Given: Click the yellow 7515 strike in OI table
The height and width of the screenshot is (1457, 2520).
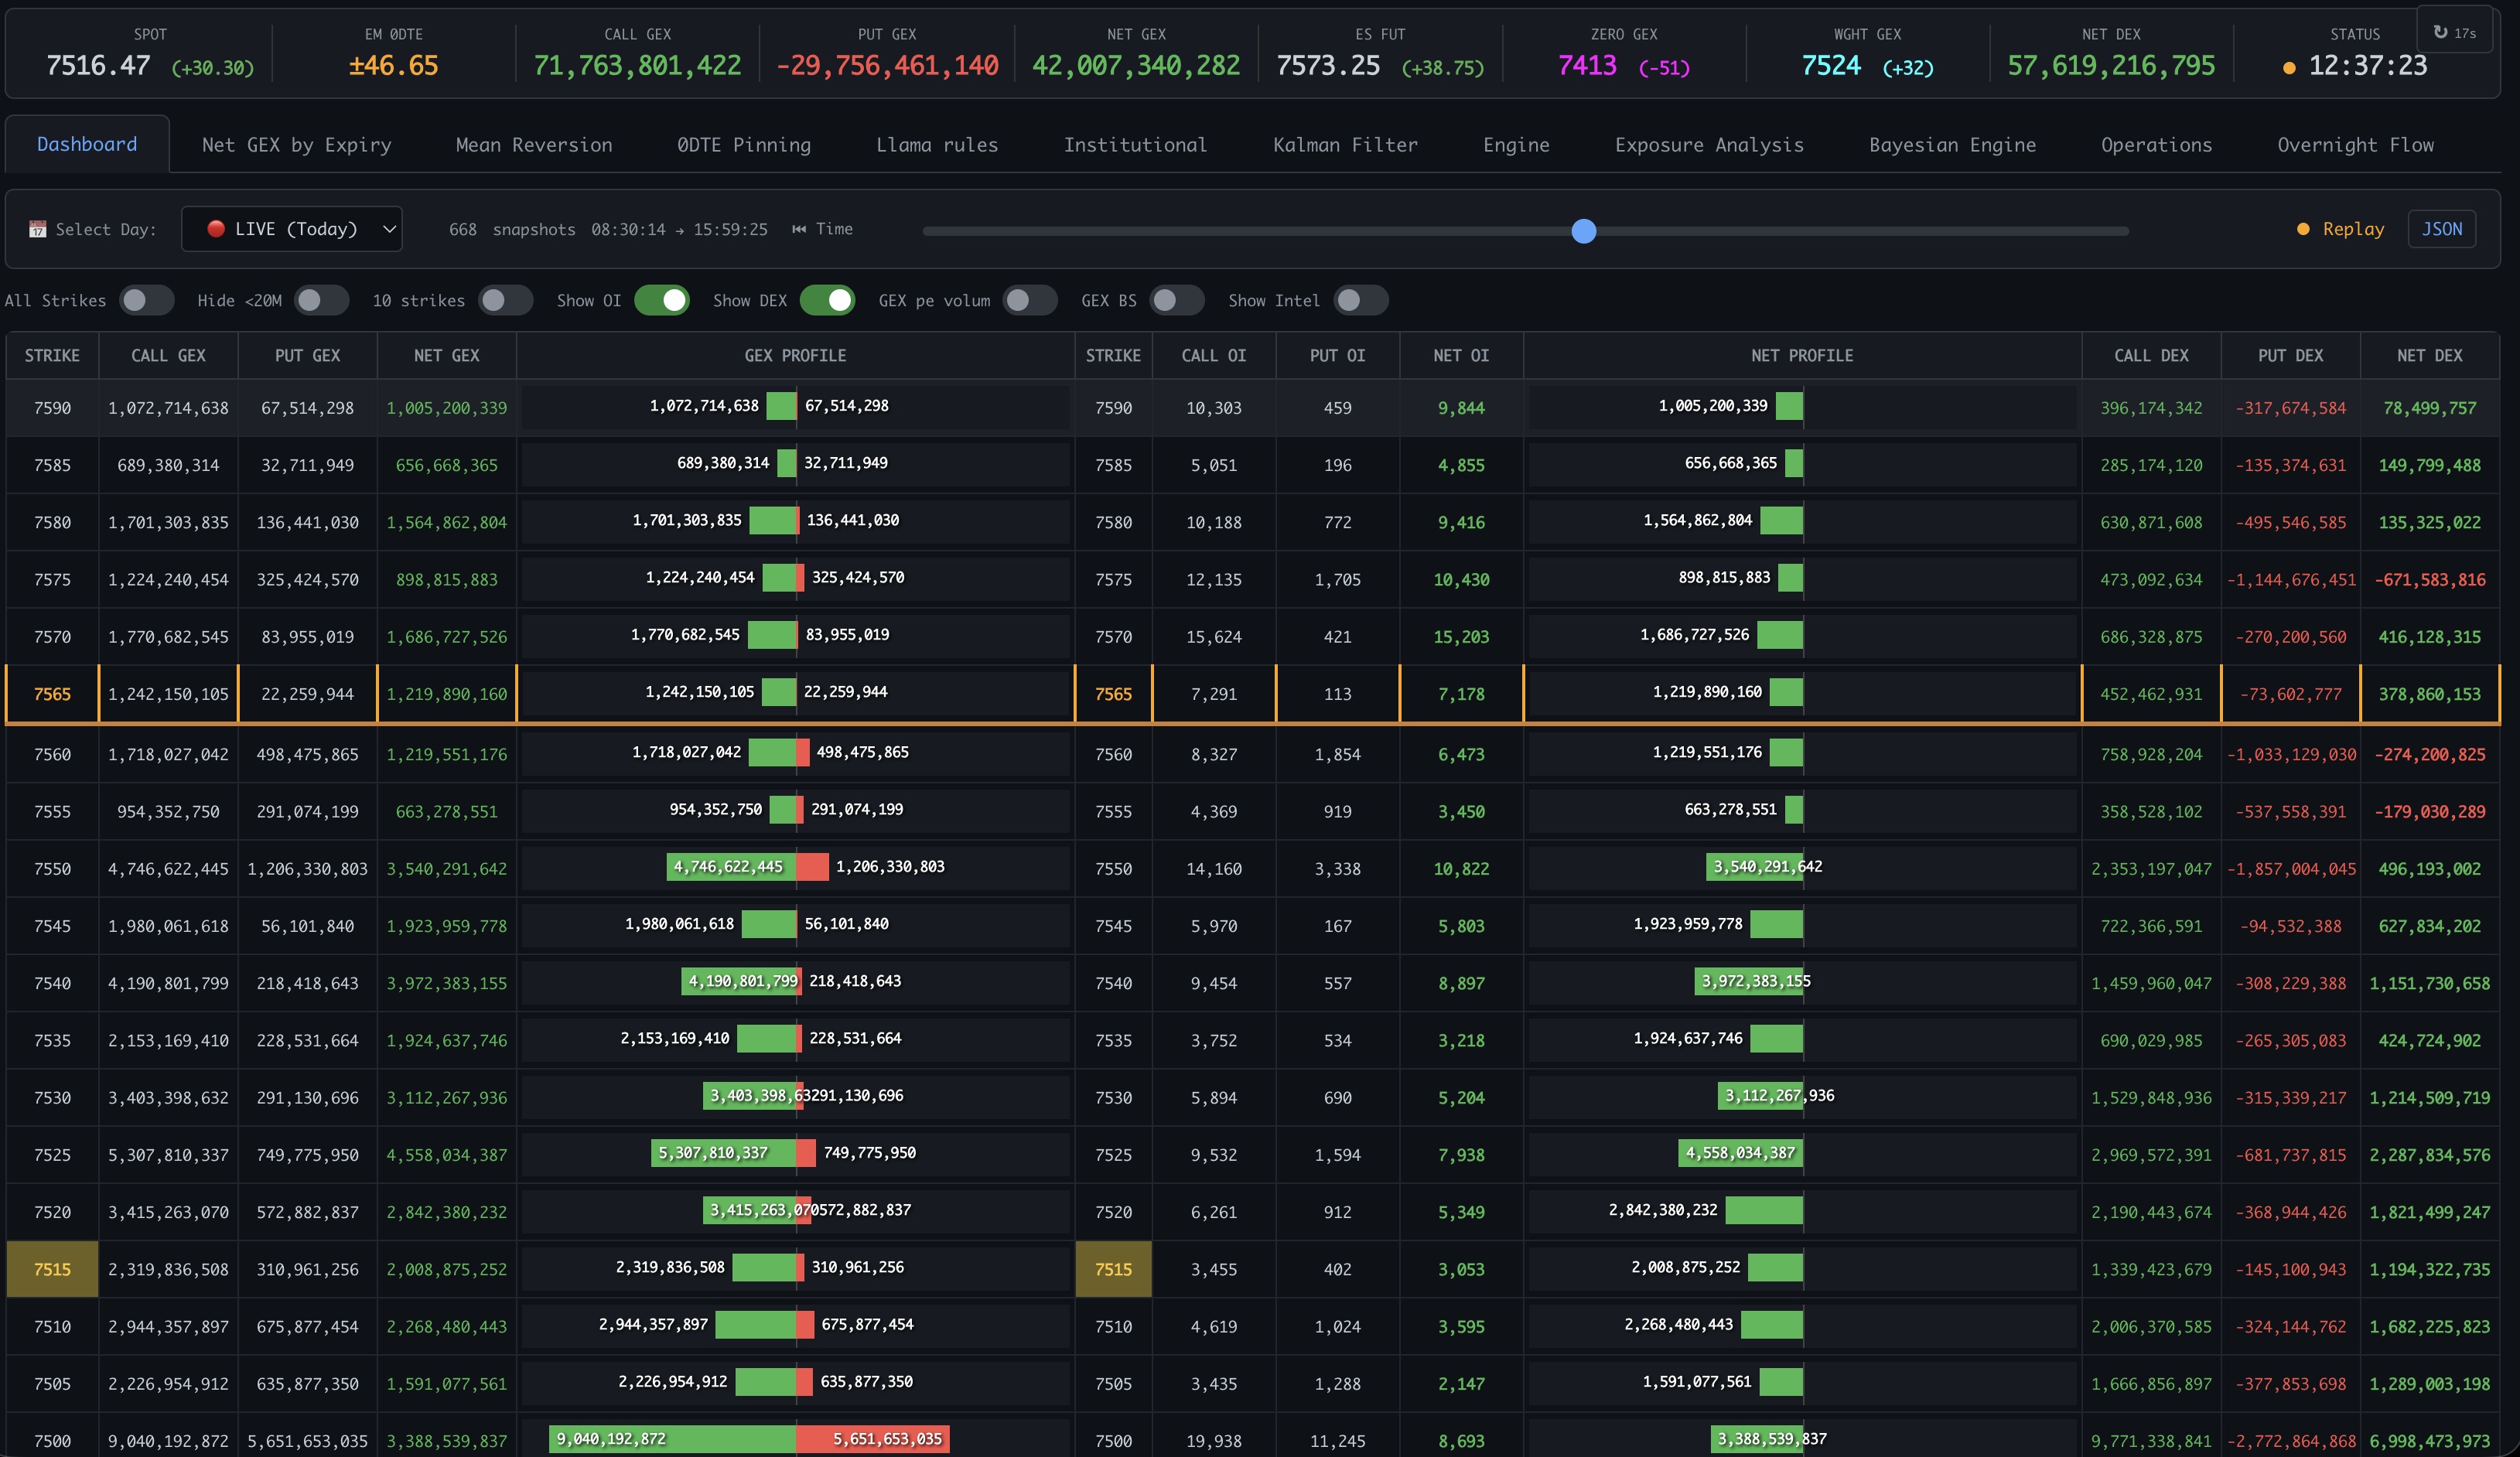Looking at the screenshot, I should pyautogui.click(x=1113, y=1269).
